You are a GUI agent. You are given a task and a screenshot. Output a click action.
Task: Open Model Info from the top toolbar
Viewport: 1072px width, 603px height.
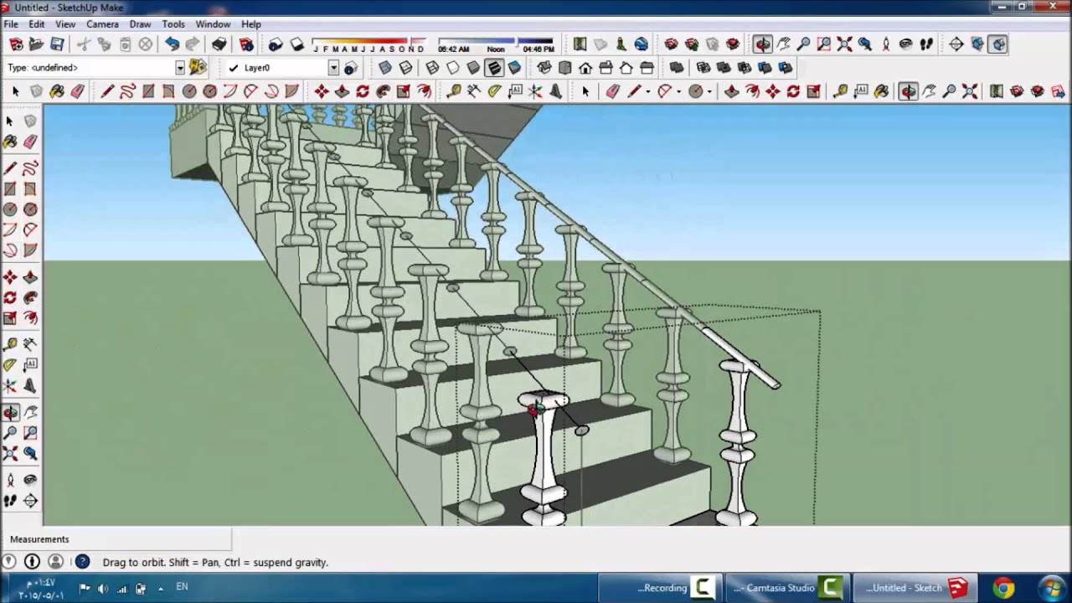pyautogui.click(x=246, y=44)
